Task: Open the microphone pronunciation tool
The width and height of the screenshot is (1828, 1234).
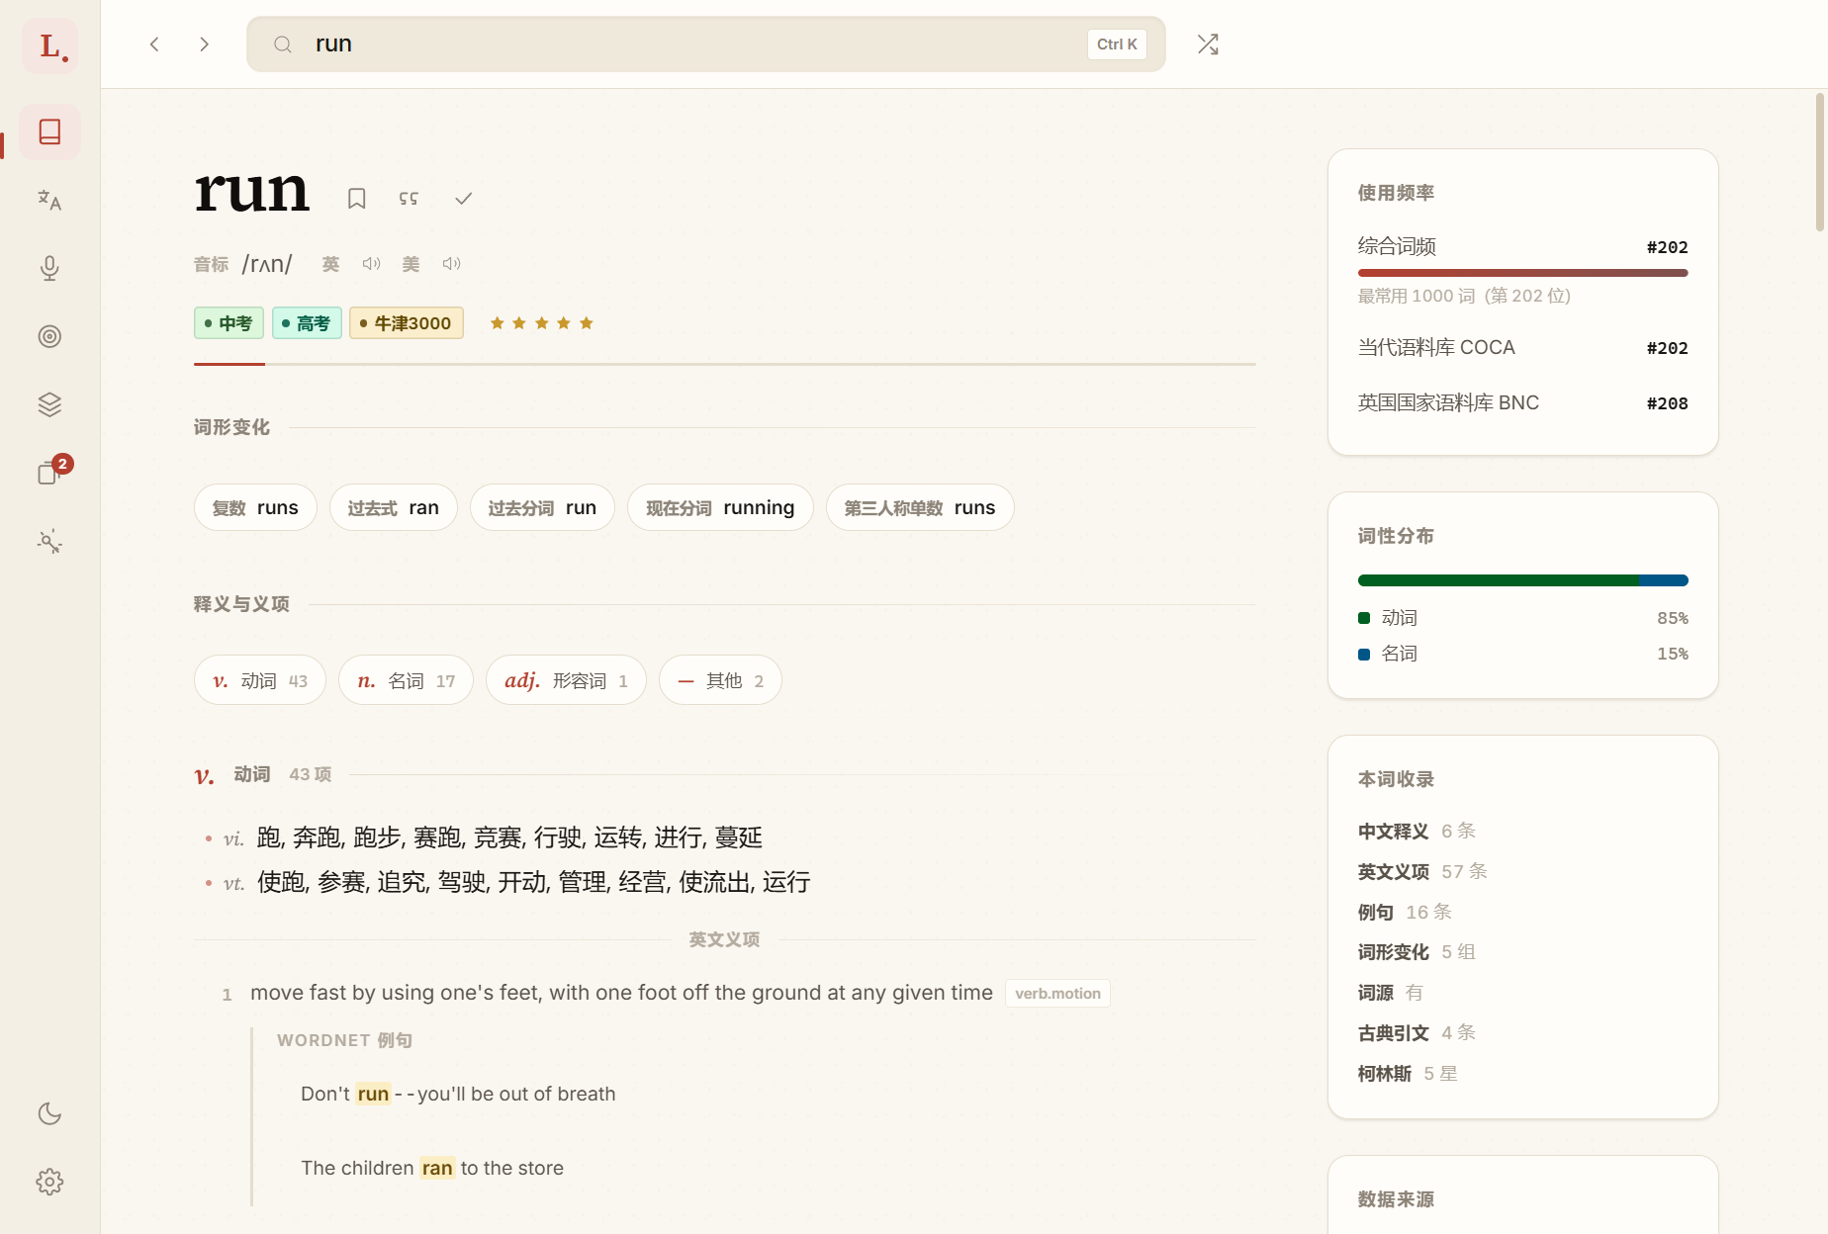Action: (x=49, y=268)
